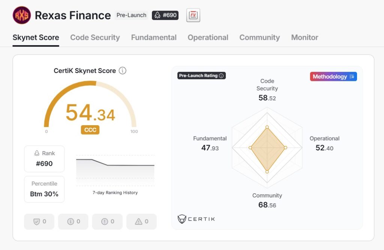
Task: Select the Community tab
Action: [259, 38]
